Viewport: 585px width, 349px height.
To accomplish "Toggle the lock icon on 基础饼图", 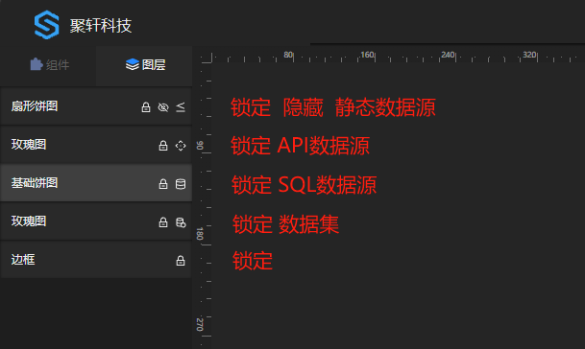I will point(163,184).
